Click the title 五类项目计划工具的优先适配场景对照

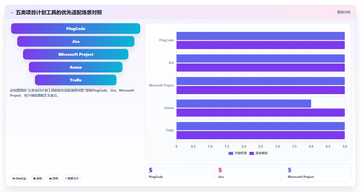pos(59,13)
